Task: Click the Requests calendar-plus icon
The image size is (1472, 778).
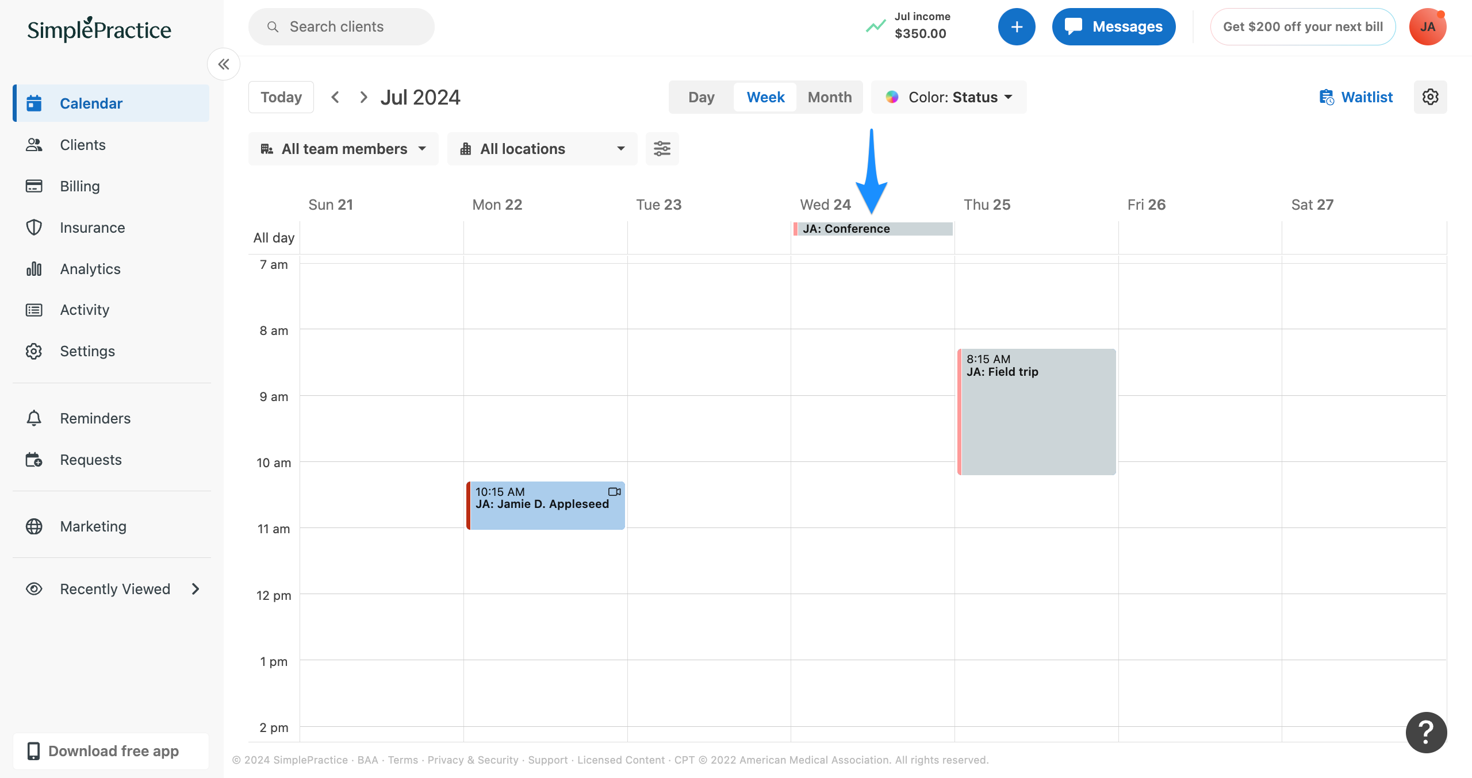Action: (x=34, y=460)
